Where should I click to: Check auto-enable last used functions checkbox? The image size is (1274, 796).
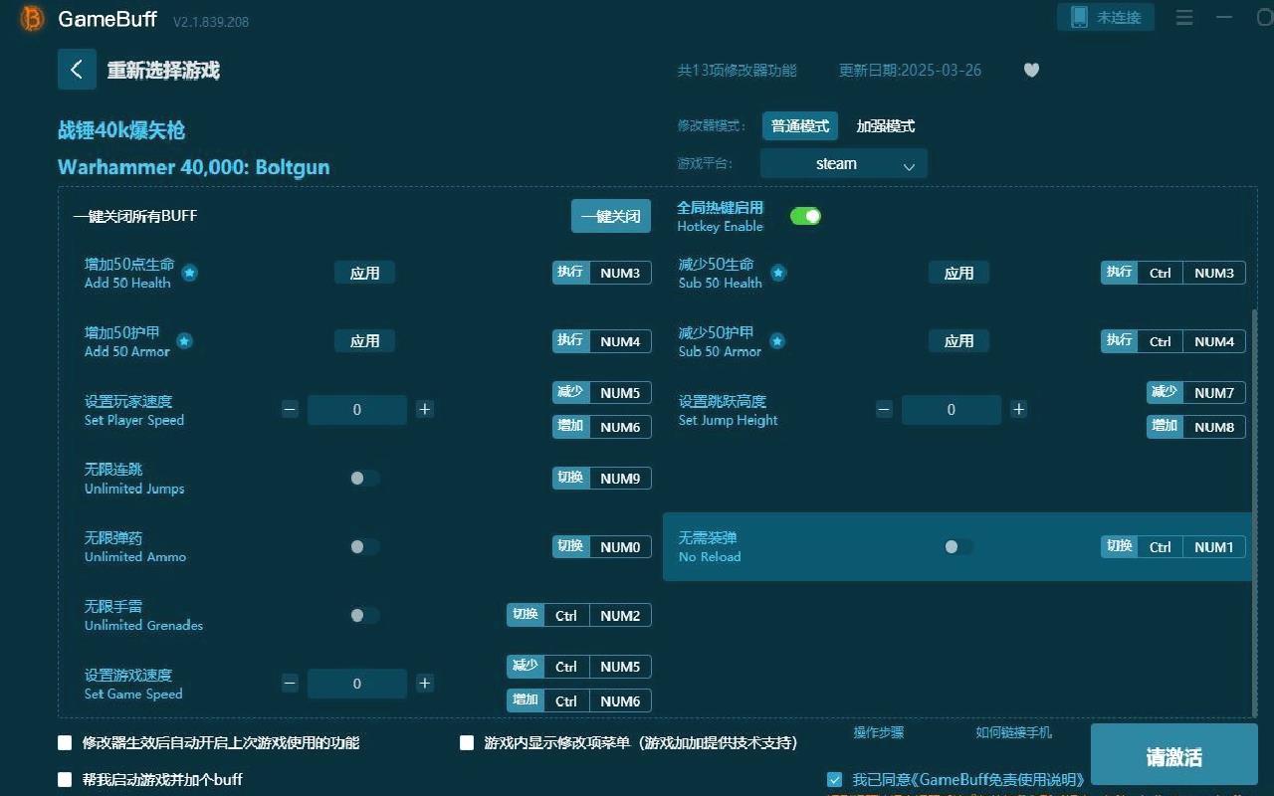(65, 742)
